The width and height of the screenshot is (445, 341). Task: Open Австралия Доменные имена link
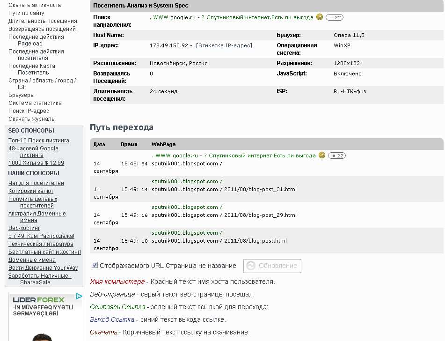tap(37, 216)
